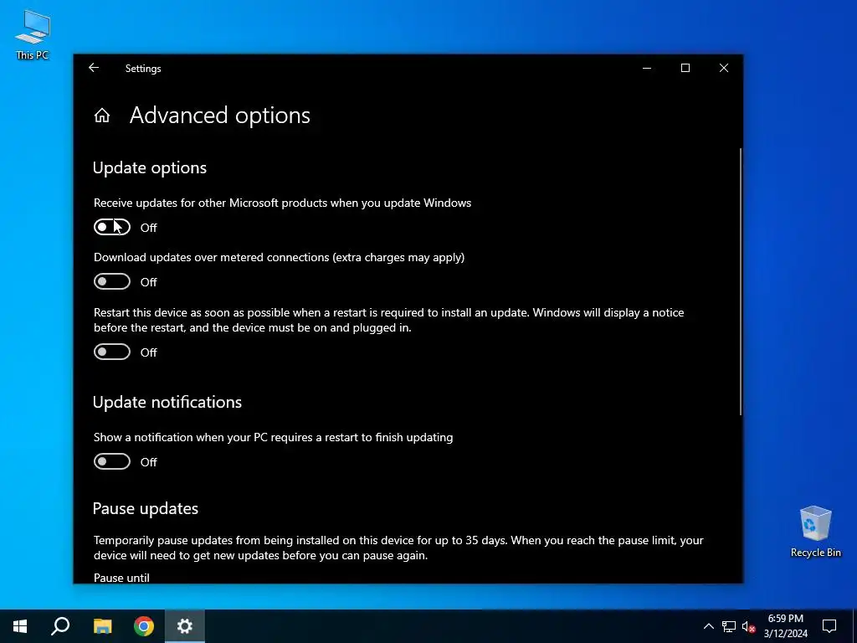
Task: Enable restart notification toggle
Action: click(112, 461)
